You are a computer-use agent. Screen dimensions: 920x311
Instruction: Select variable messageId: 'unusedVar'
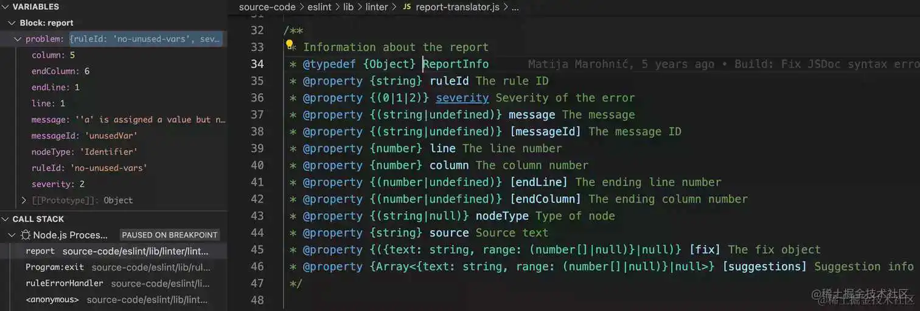point(114,135)
